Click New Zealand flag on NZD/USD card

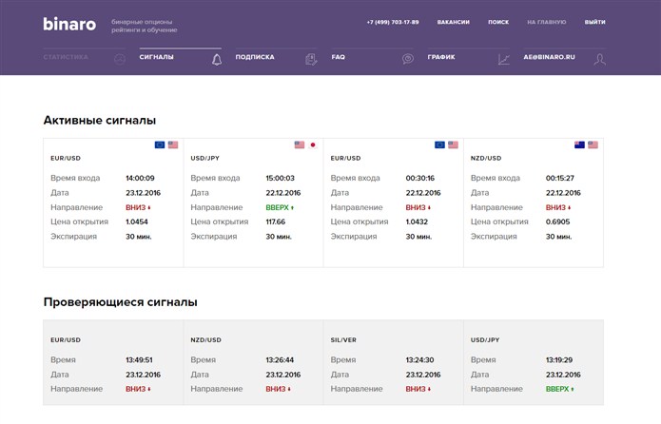(x=579, y=145)
